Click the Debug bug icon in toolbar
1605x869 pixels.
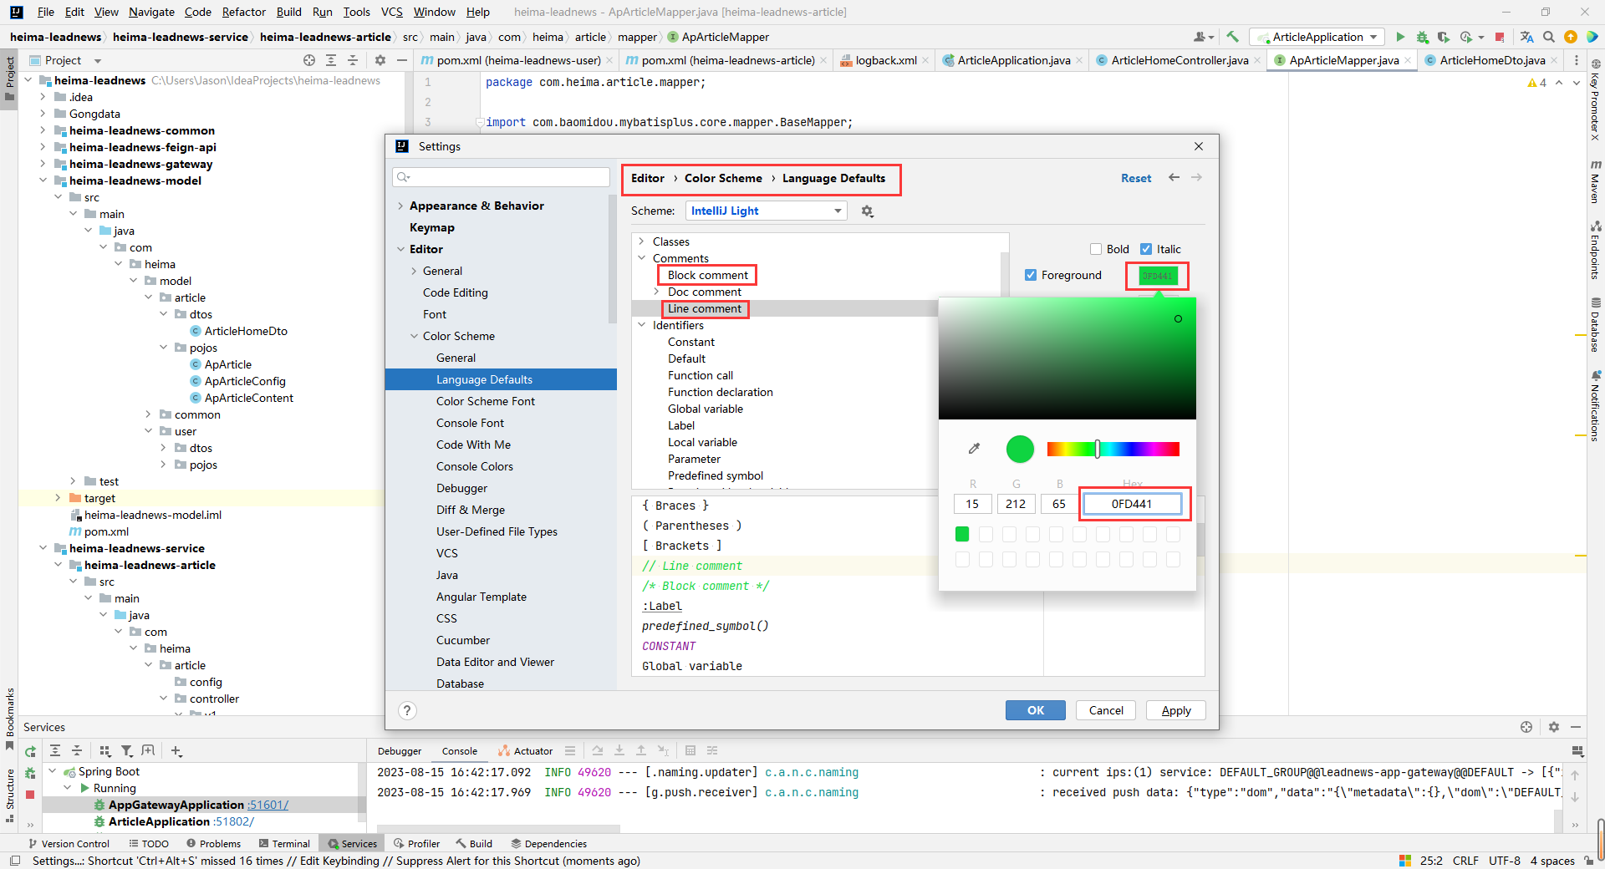click(x=1422, y=37)
